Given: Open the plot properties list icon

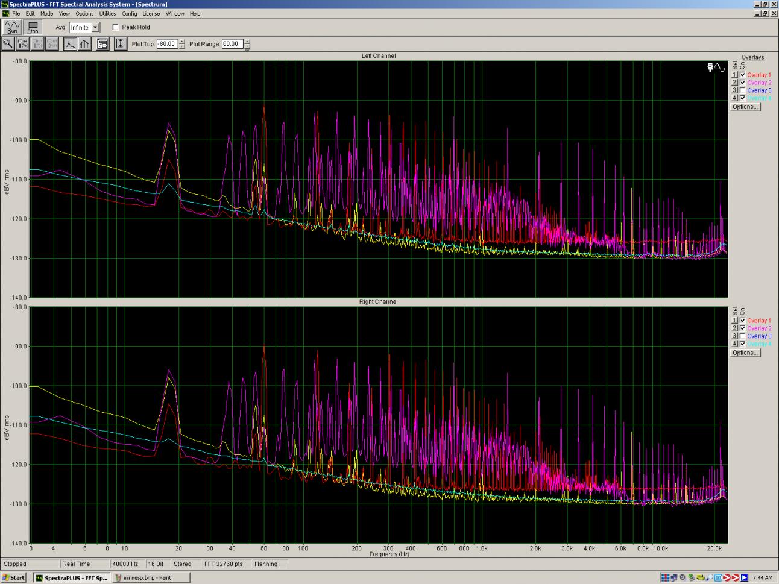Looking at the screenshot, I should click(102, 43).
